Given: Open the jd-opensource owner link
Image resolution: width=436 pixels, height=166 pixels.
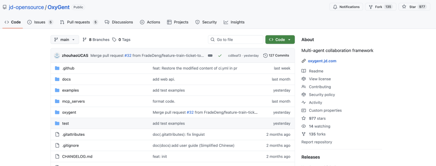Looking at the screenshot, I should (x=26, y=7).
